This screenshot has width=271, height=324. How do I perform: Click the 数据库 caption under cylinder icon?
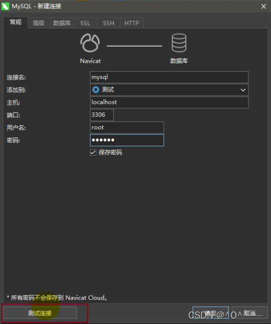[x=179, y=61]
